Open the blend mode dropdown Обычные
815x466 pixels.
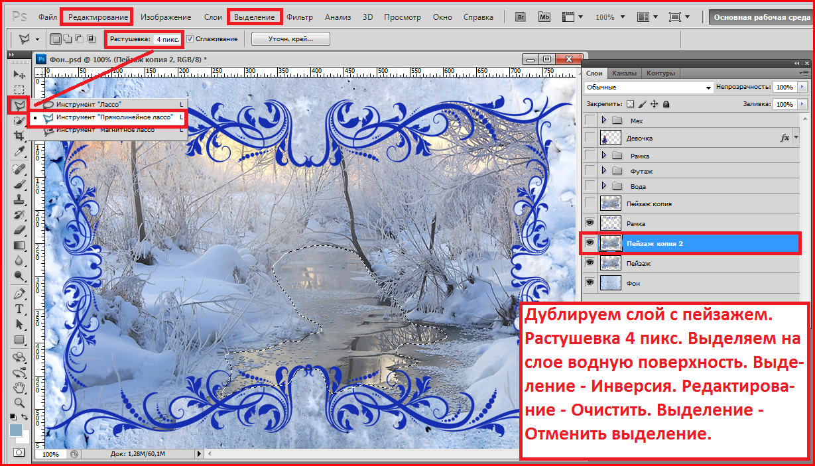tap(648, 87)
